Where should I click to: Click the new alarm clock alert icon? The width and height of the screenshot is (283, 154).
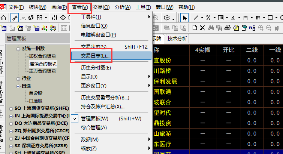click(53, 28)
